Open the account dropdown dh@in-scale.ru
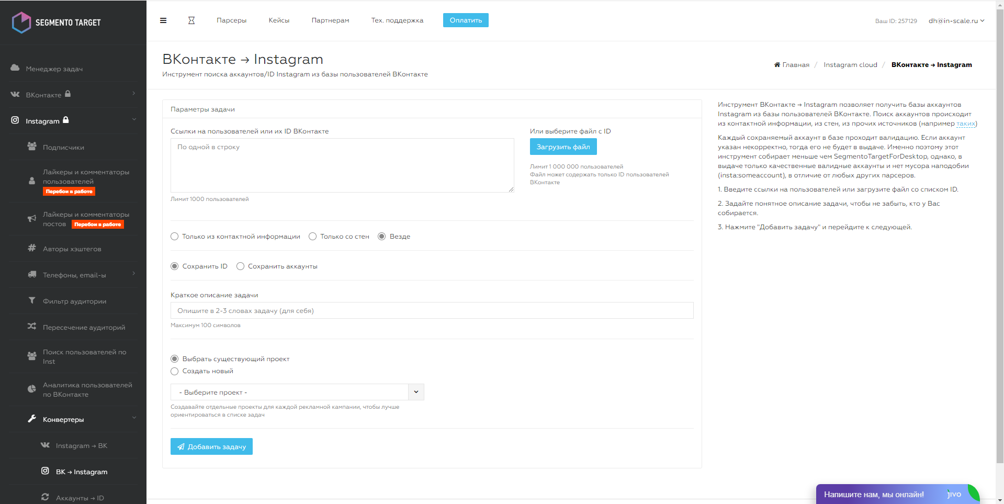This screenshot has height=504, width=1004. [956, 21]
